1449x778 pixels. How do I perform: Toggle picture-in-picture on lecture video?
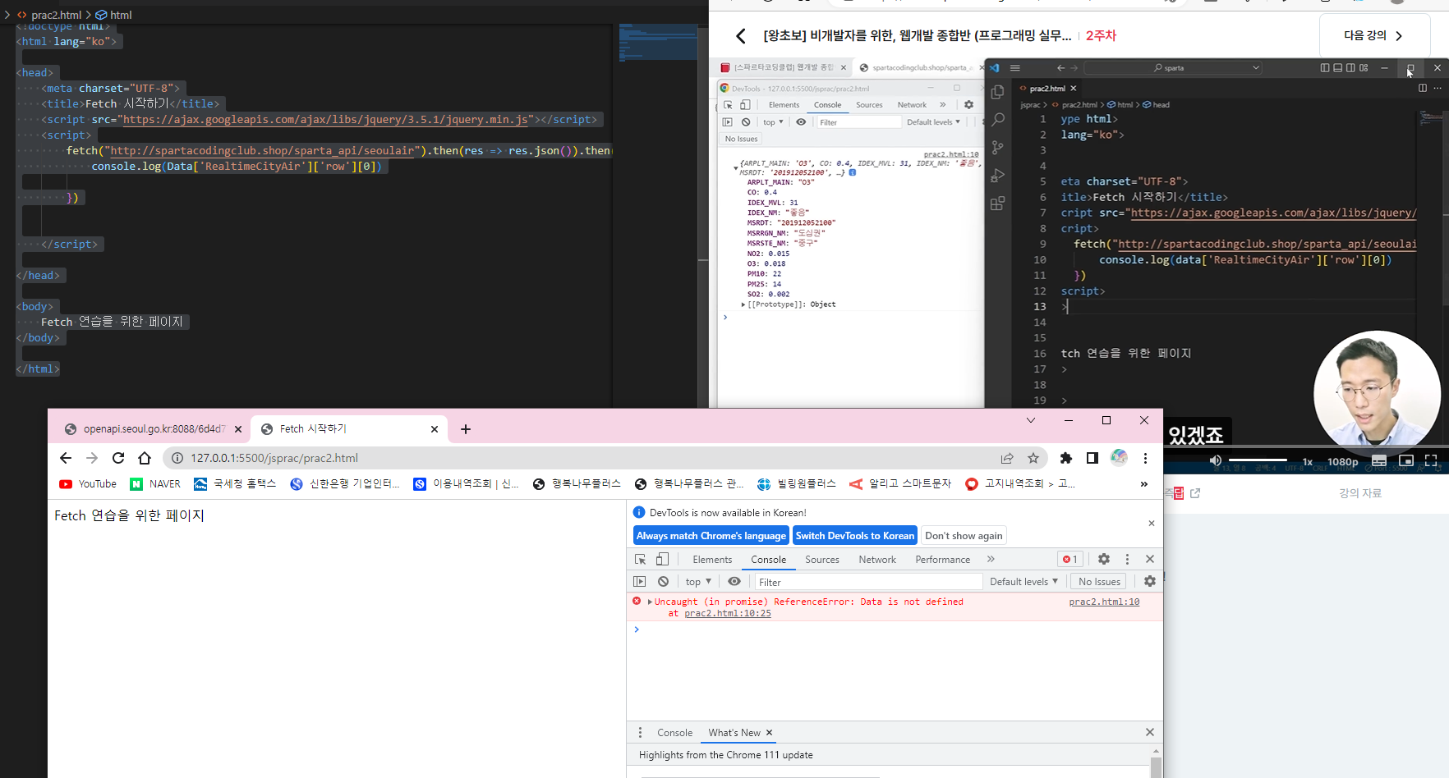[x=1406, y=460]
